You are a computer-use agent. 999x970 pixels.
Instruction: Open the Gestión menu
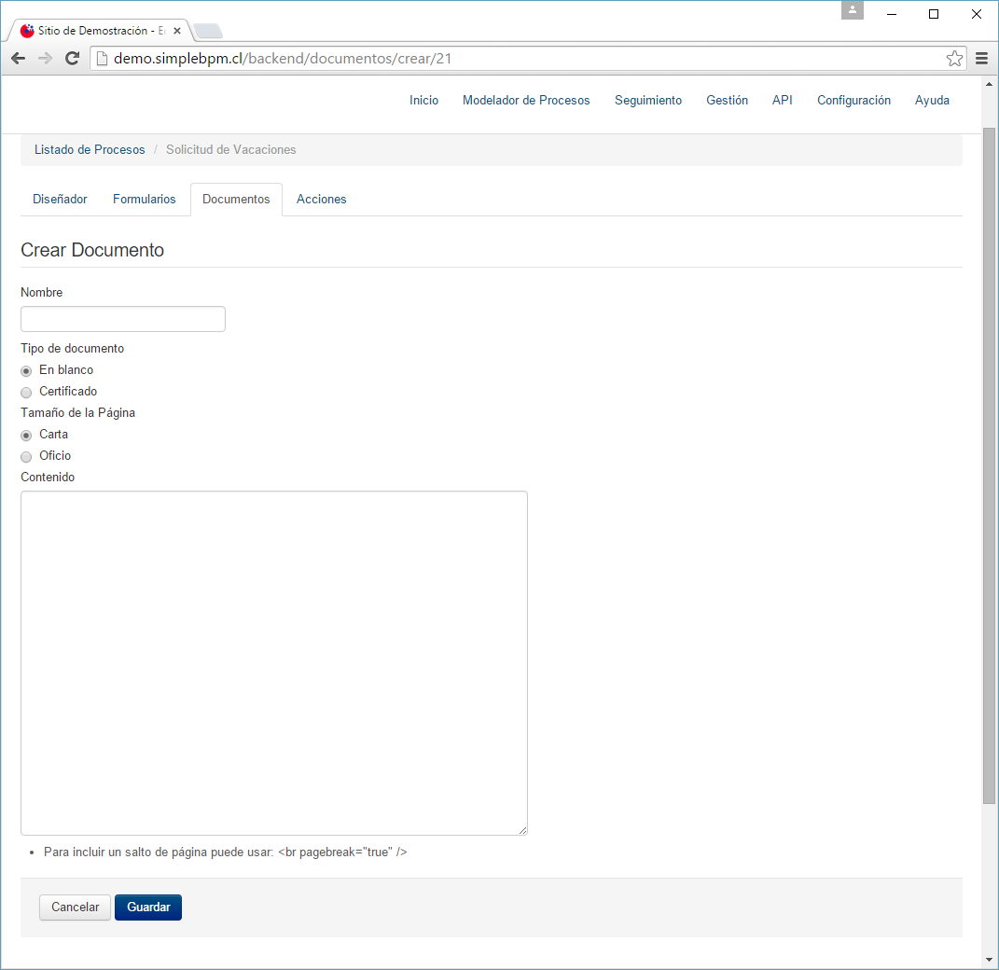point(727,100)
